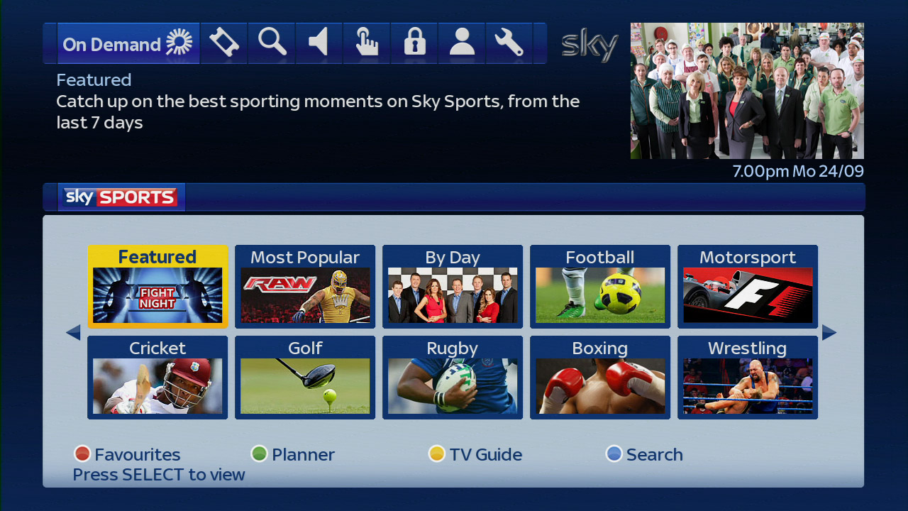Screen dimensions: 908x511
Task: Open the Featured Fight Night tile
Action: pyautogui.click(x=157, y=287)
